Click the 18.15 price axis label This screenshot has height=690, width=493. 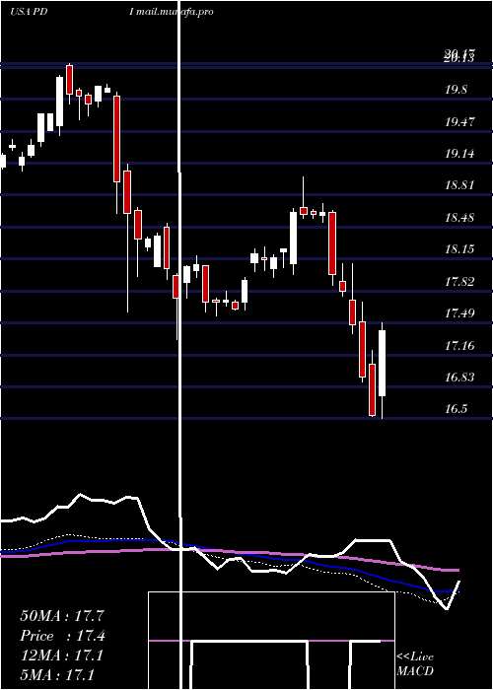click(x=459, y=249)
